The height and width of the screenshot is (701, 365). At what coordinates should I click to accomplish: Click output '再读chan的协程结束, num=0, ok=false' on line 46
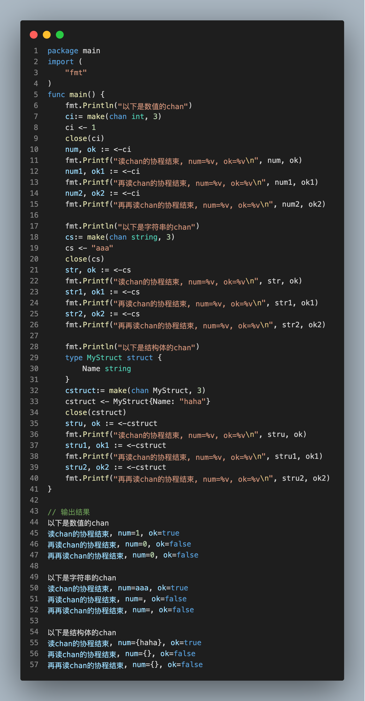click(120, 544)
